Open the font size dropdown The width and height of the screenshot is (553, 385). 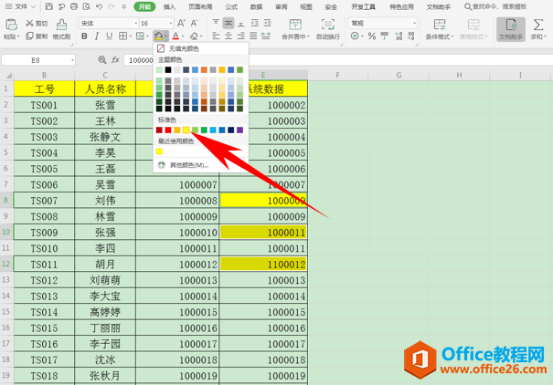pos(171,23)
